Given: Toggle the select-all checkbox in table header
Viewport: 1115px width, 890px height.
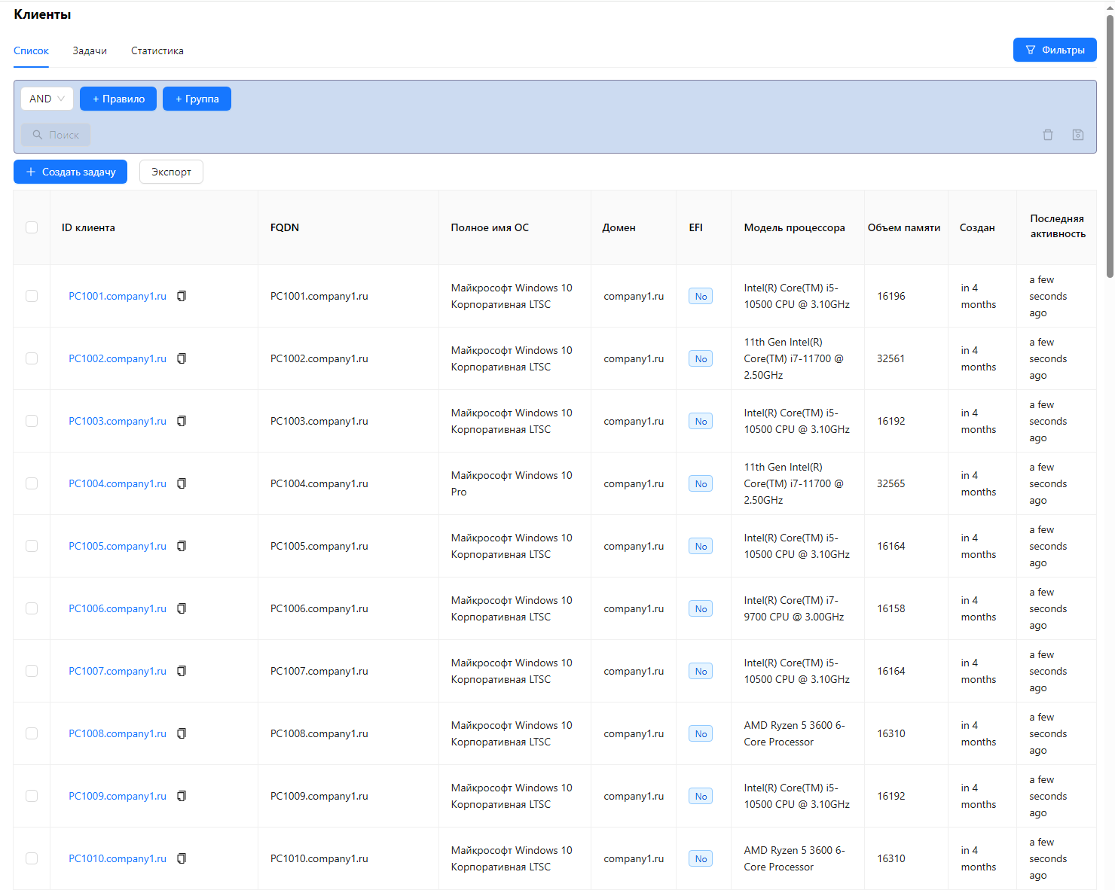Looking at the screenshot, I should coord(32,227).
